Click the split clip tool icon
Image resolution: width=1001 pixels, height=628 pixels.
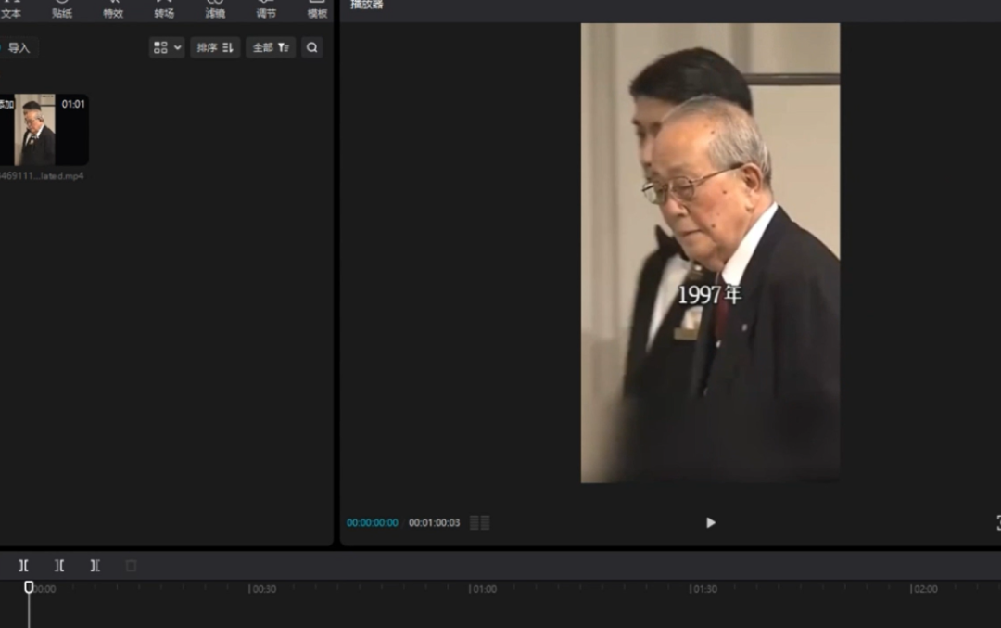pos(23,566)
